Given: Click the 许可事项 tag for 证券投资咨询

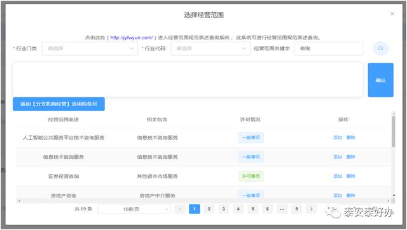Looking at the screenshot, I should [x=251, y=176].
